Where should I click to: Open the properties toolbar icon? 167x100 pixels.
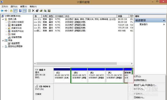pyautogui.click(x=37, y=11)
